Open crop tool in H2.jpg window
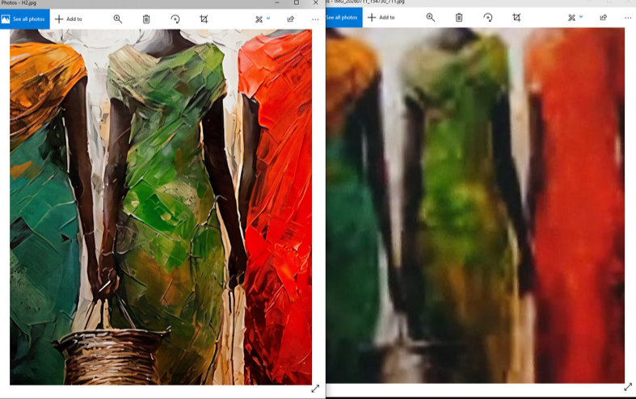 (x=204, y=19)
